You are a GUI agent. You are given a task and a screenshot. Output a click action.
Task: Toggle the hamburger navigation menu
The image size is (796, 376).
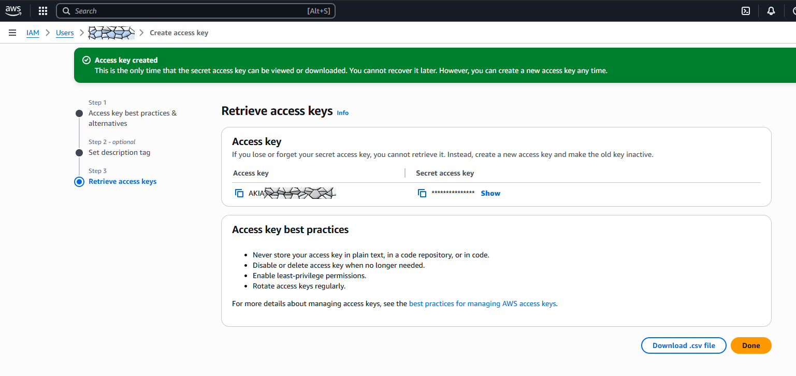coord(12,33)
